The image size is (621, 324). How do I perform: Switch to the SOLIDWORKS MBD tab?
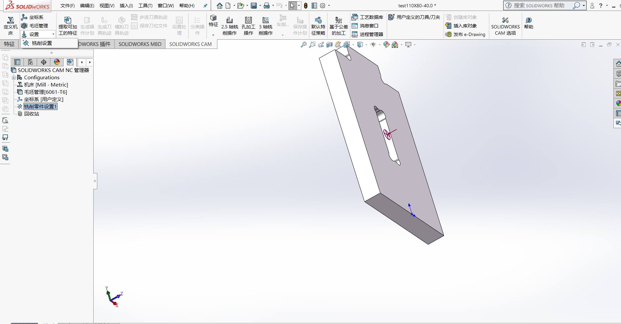[x=140, y=44]
